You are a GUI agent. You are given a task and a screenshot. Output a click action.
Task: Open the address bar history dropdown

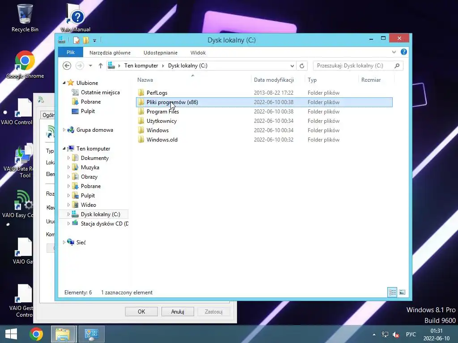pos(292,66)
